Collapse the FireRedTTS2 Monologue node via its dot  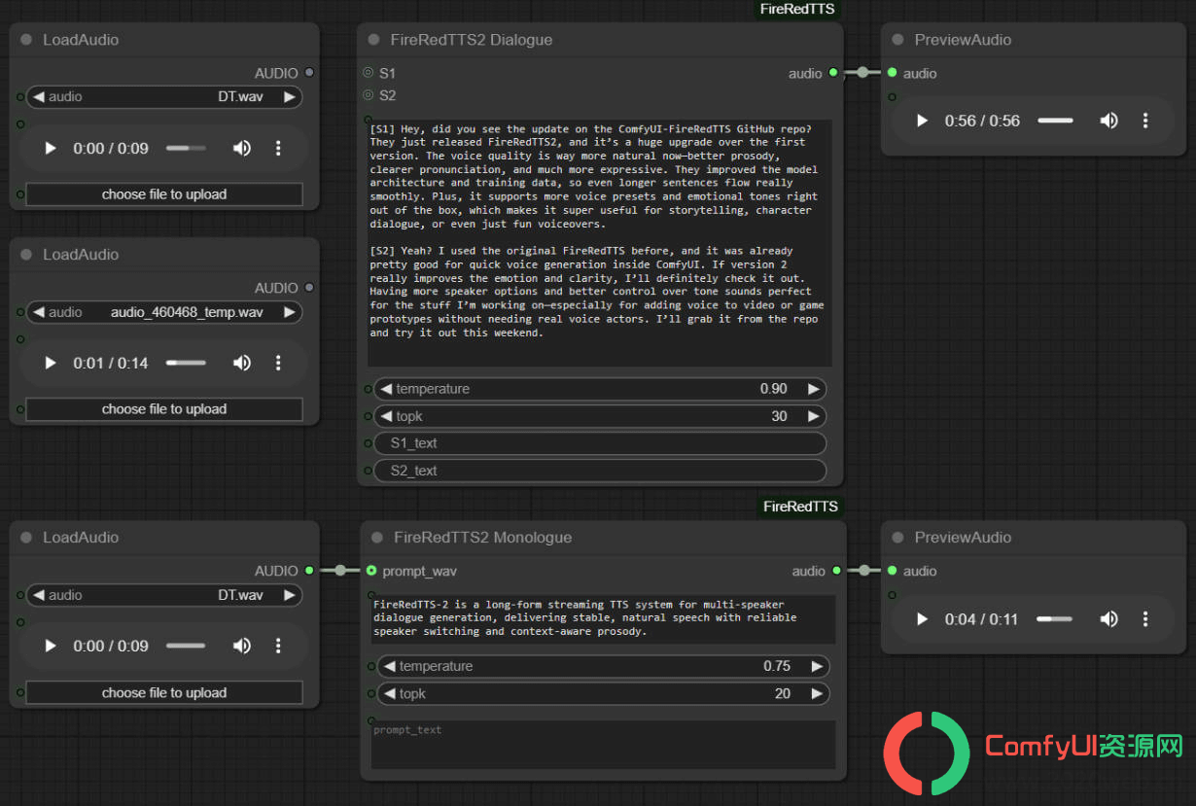pyautogui.click(x=377, y=538)
